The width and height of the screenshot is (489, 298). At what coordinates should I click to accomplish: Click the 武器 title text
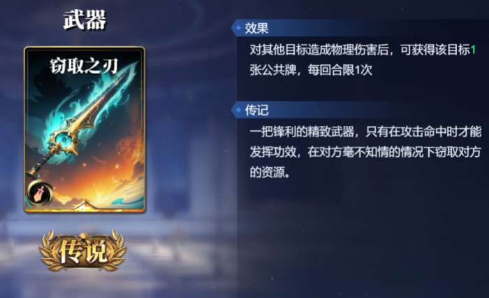(85, 20)
